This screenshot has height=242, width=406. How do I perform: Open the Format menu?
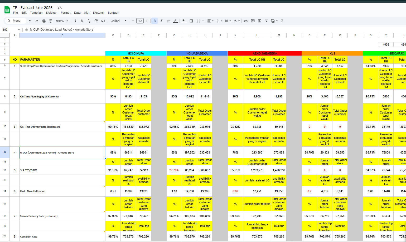(65, 13)
